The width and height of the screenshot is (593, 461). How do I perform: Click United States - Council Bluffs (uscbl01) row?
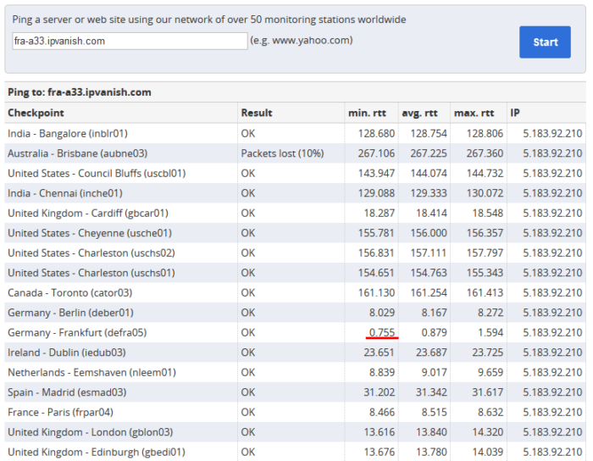click(x=295, y=173)
